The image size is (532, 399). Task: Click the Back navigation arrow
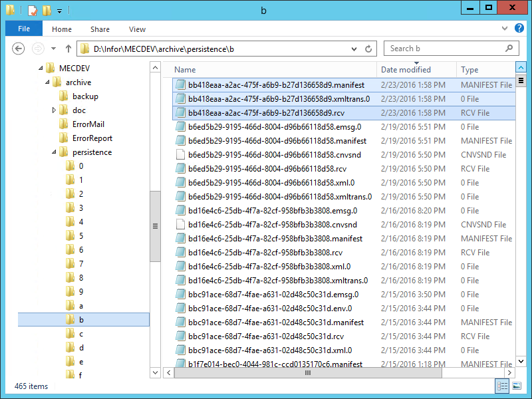pos(19,49)
